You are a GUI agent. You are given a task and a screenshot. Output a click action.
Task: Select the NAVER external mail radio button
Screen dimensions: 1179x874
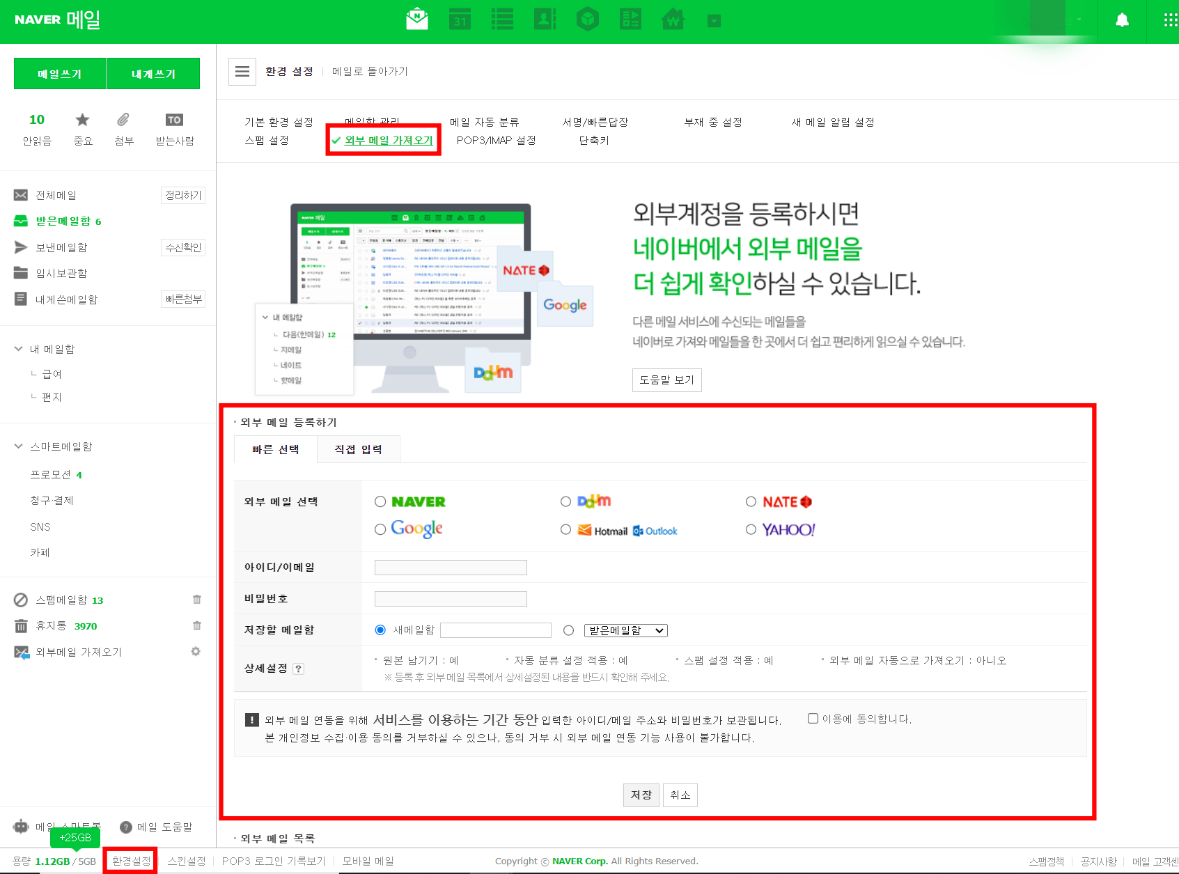tap(380, 501)
